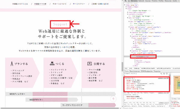Collapse the html lang node
This screenshot has width=180, height=109.
(125, 5)
